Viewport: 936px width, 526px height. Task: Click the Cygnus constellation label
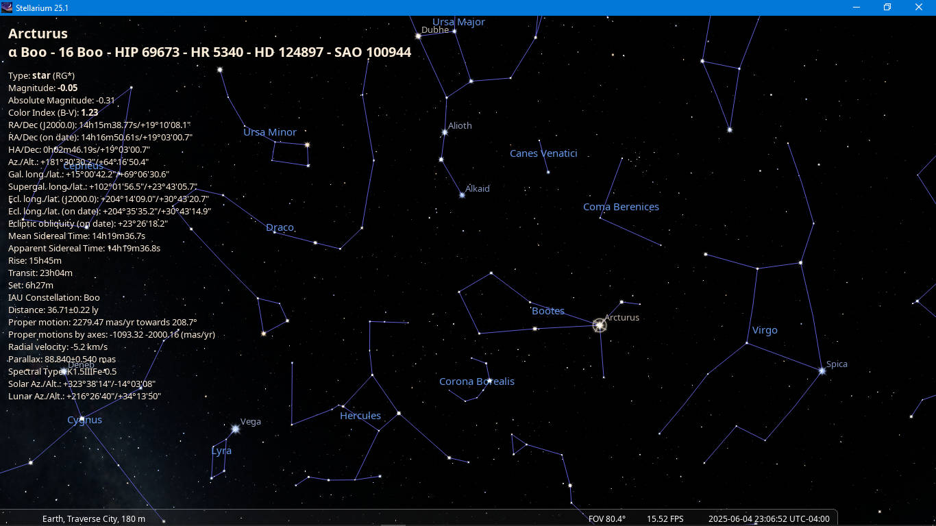pos(84,420)
